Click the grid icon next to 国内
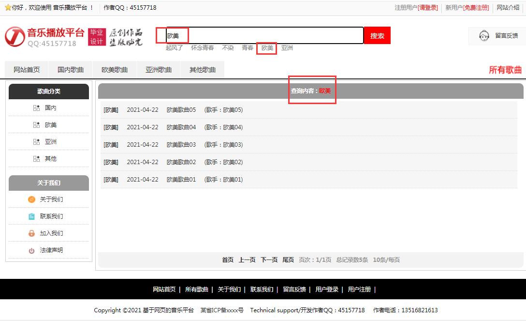Image resolution: width=526 pixels, height=321 pixels. [37, 108]
